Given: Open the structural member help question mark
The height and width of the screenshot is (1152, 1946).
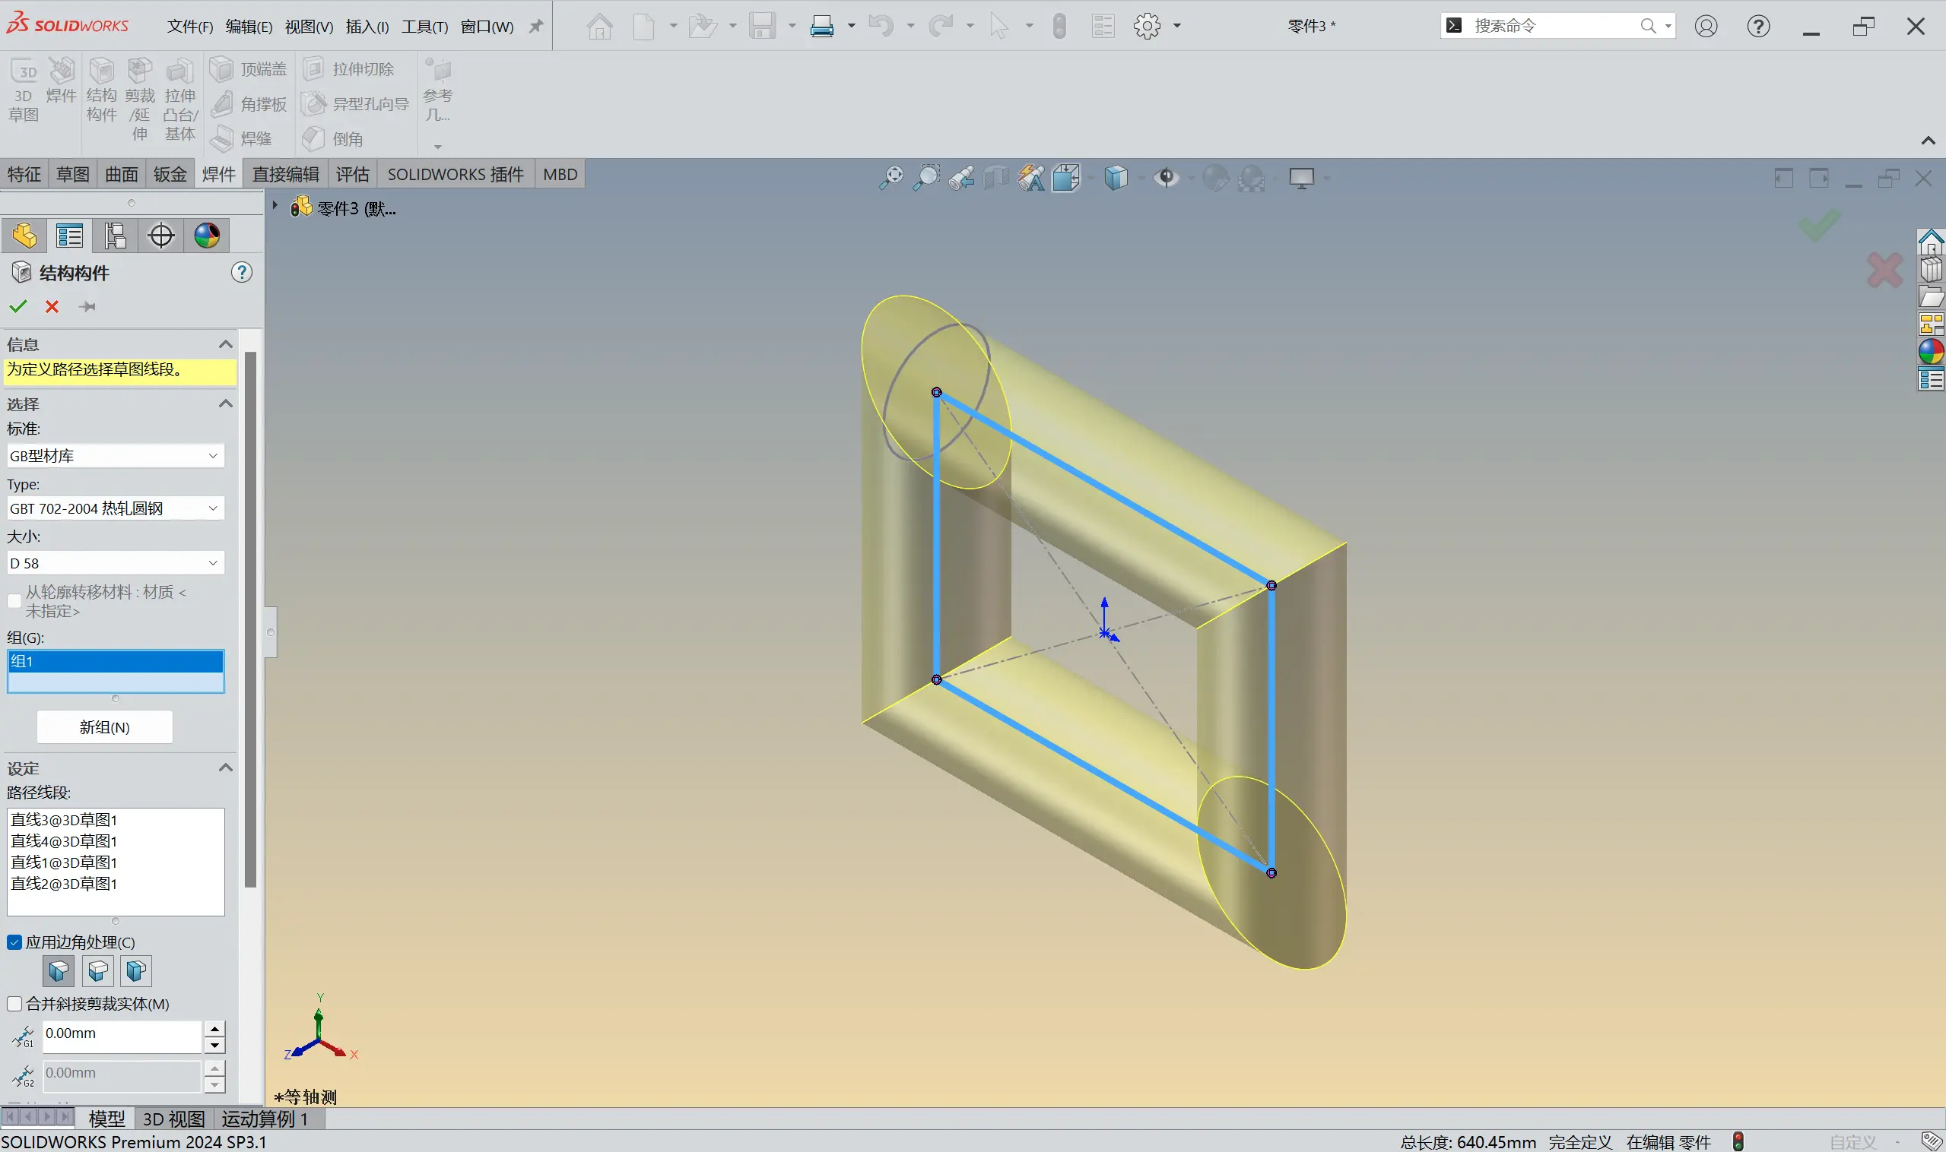Looking at the screenshot, I should pyautogui.click(x=242, y=273).
